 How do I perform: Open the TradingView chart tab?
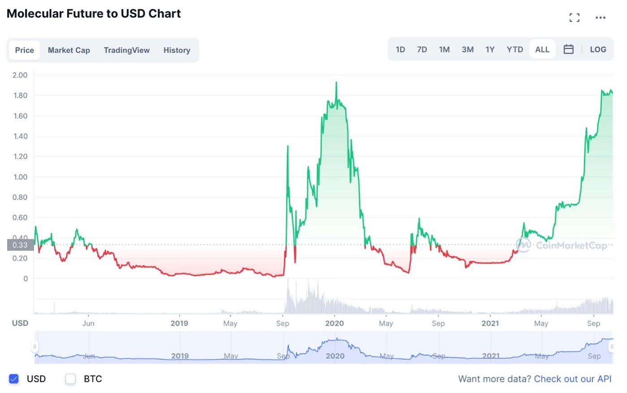tap(127, 50)
